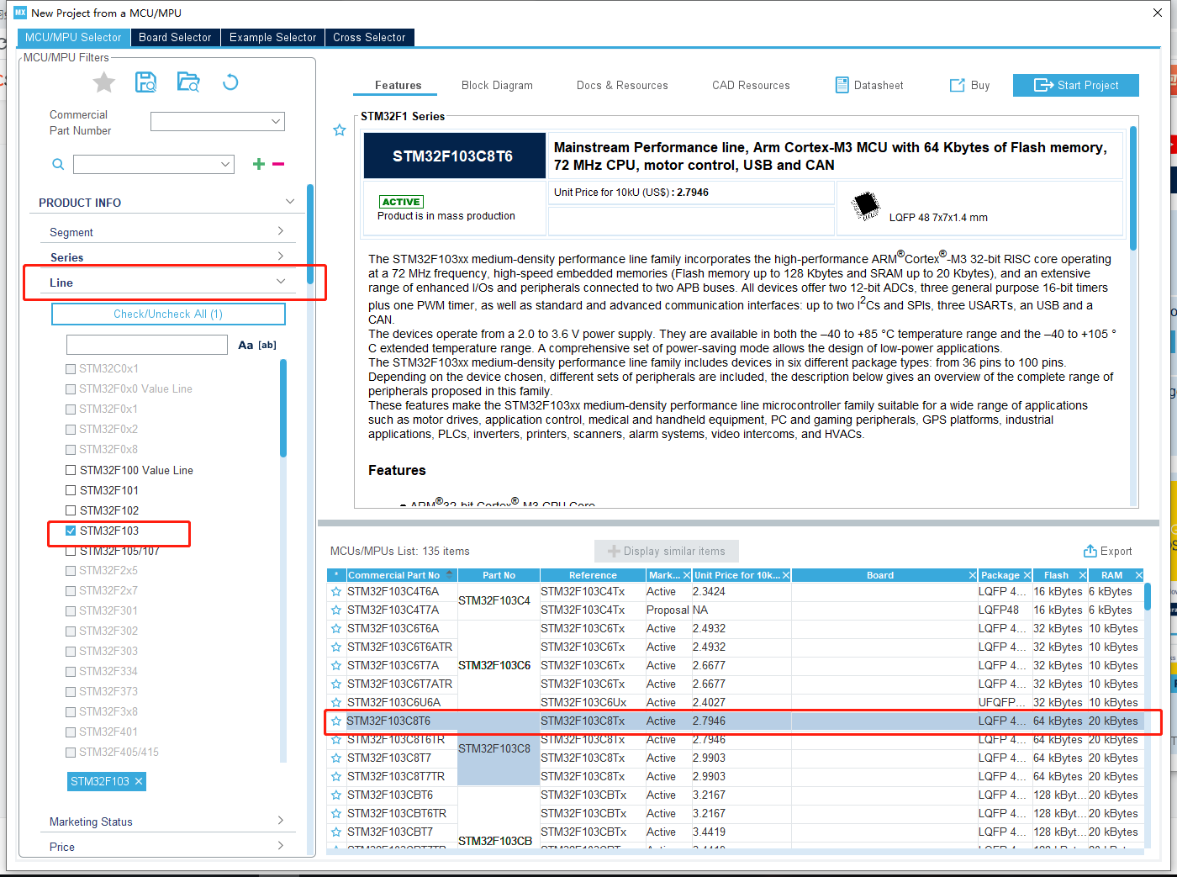Image resolution: width=1177 pixels, height=877 pixels.
Task: Check the STM32C0x1 checkbox
Action: 71,368
